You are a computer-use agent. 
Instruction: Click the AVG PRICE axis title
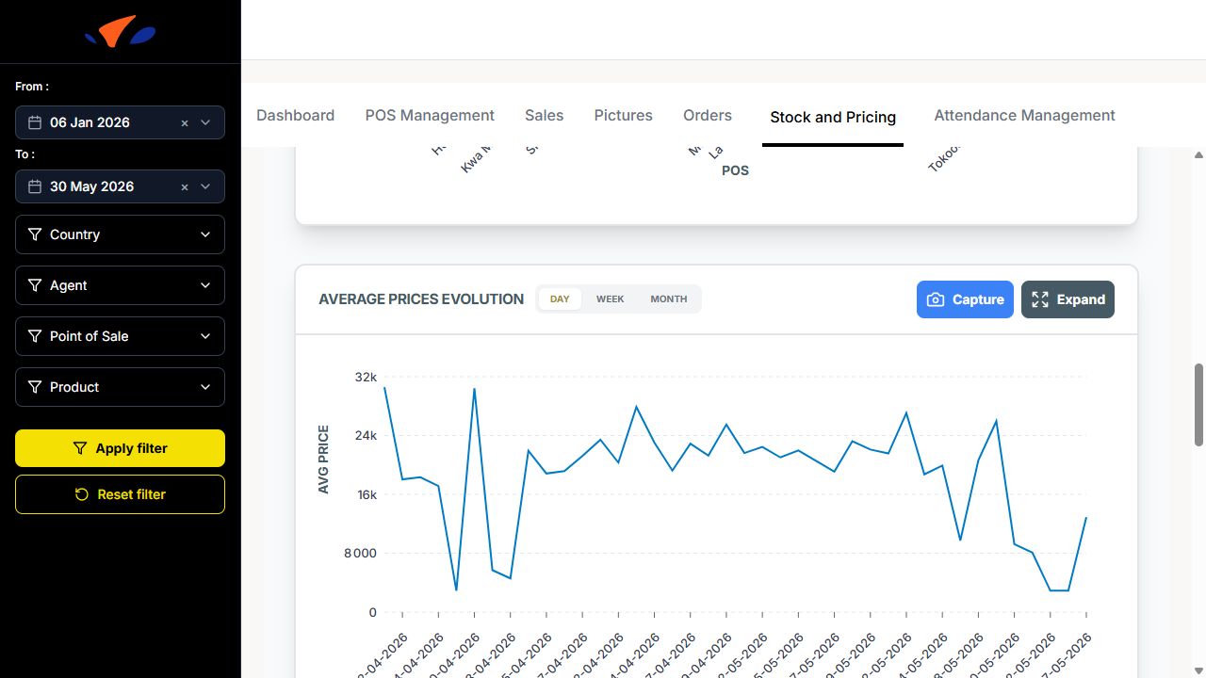[324, 460]
